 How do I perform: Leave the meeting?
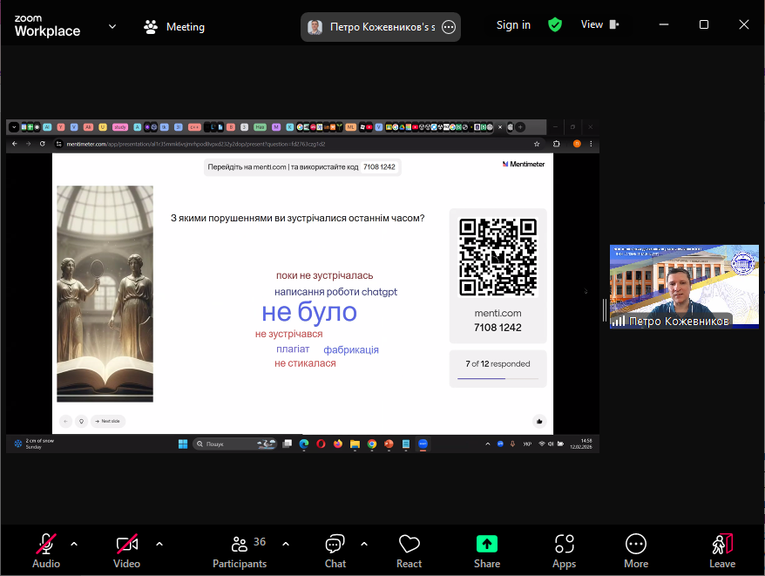[x=721, y=550]
